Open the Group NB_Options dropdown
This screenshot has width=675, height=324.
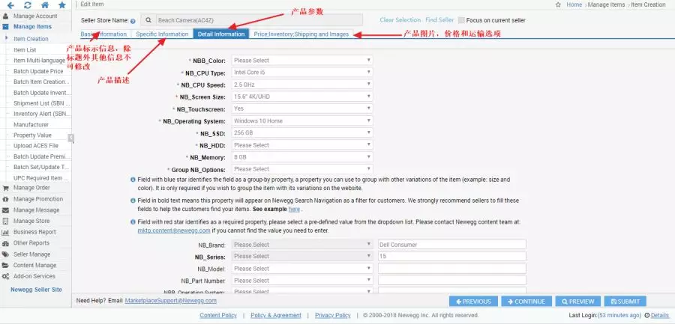[301, 169]
